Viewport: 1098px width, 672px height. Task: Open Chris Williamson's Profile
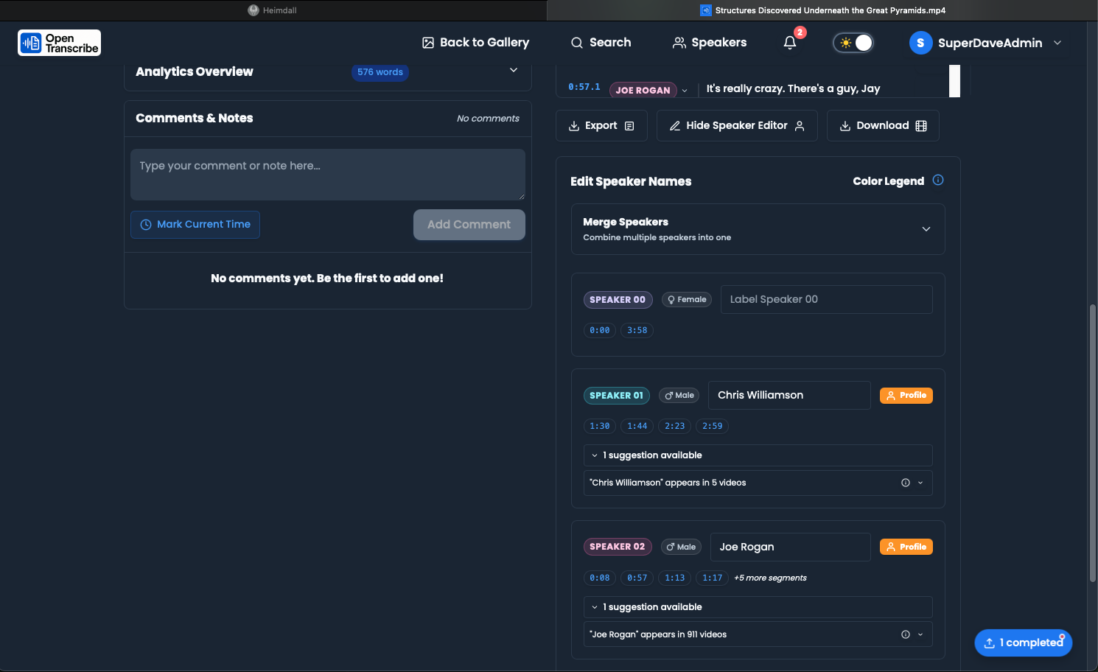(906, 396)
